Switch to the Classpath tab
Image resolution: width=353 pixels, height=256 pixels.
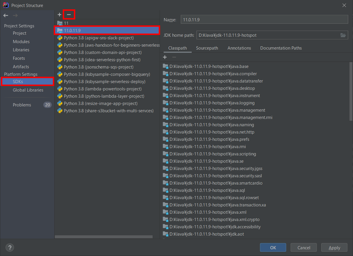(177, 48)
